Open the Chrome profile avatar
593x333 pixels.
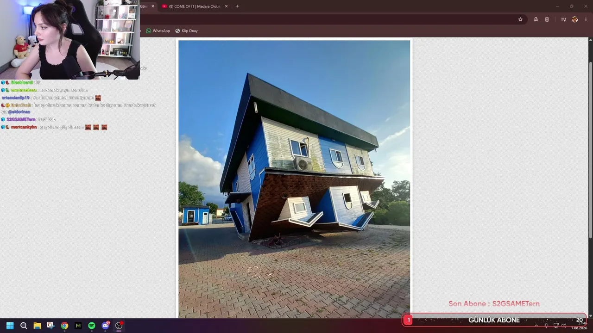tap(575, 19)
